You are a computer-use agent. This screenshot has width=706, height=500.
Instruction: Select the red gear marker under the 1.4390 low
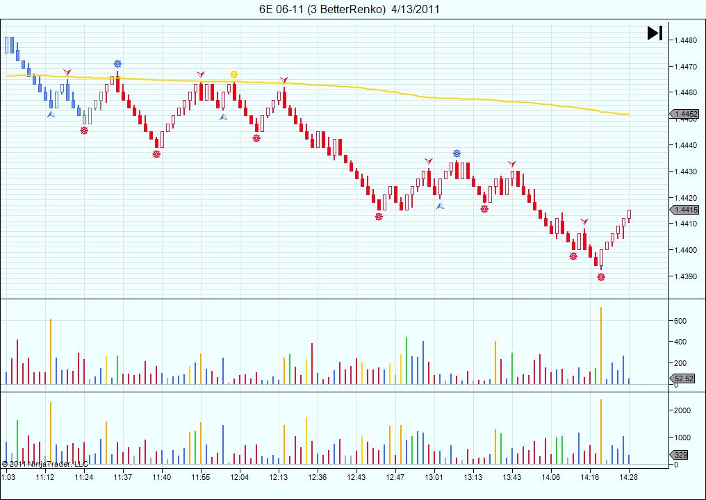(x=601, y=277)
